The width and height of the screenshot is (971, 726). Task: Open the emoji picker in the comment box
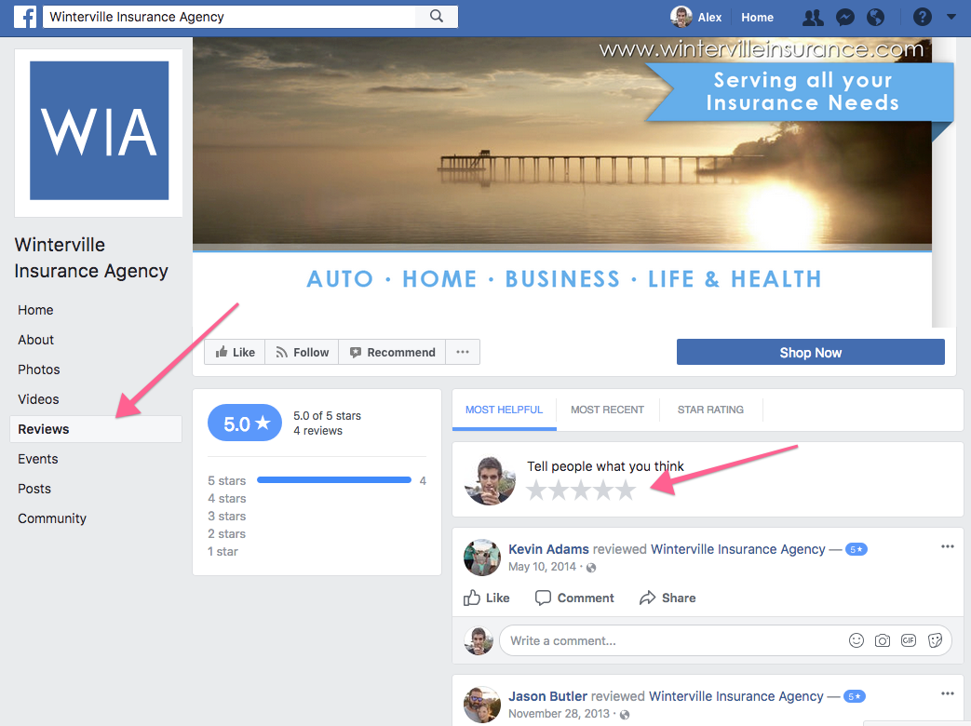[x=856, y=640]
